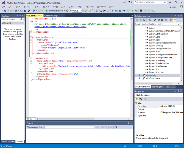Click the Solution Explorer vertical scrollbar down arrow
Screen dimensions: 184x148
pos(182,81)
